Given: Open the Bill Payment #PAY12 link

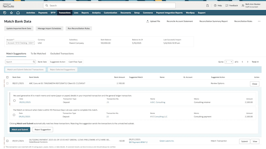Looking at the screenshot, I should [138, 142].
